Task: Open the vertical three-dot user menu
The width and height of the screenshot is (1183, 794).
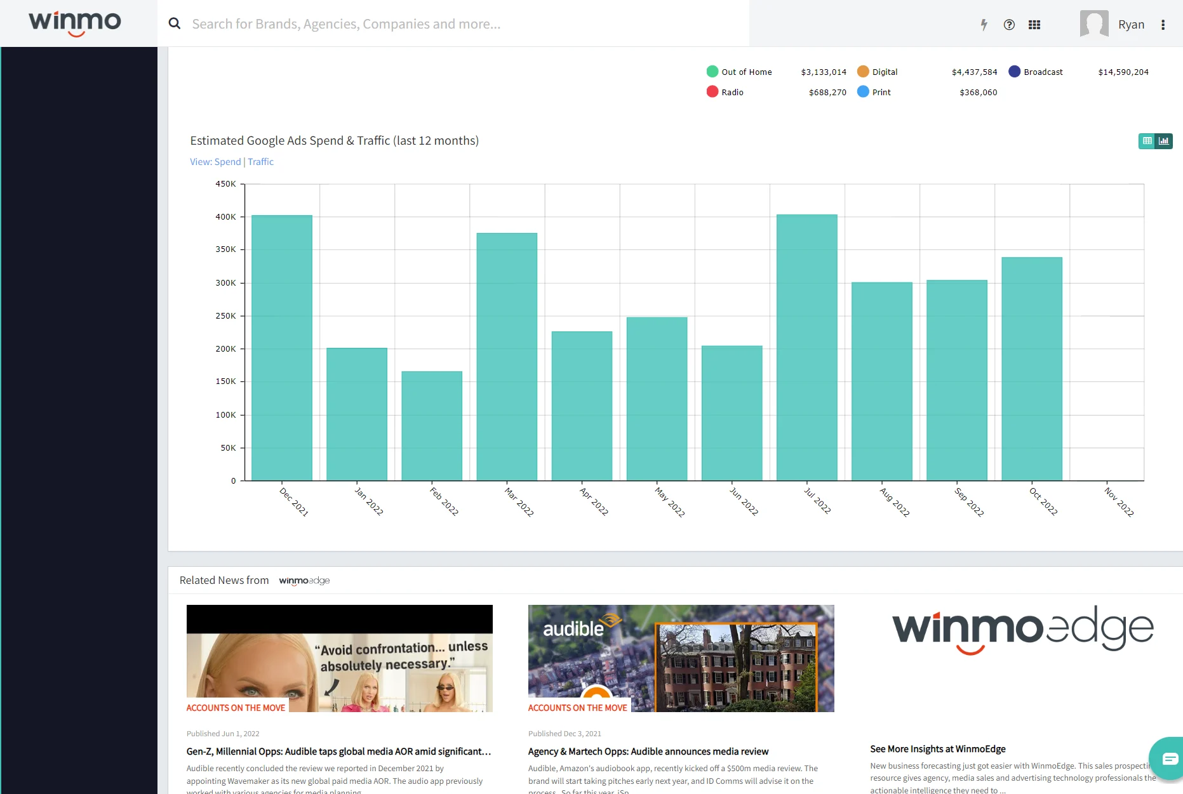Action: 1163,25
